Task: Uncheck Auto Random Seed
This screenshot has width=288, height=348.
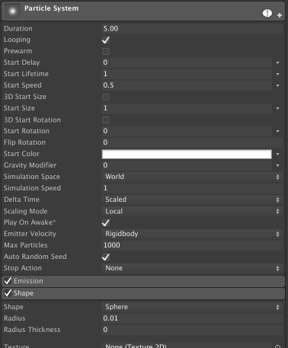Action: (x=106, y=257)
